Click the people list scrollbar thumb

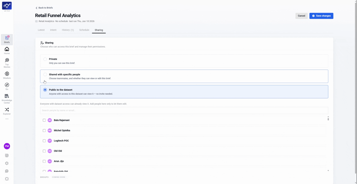[328, 119]
